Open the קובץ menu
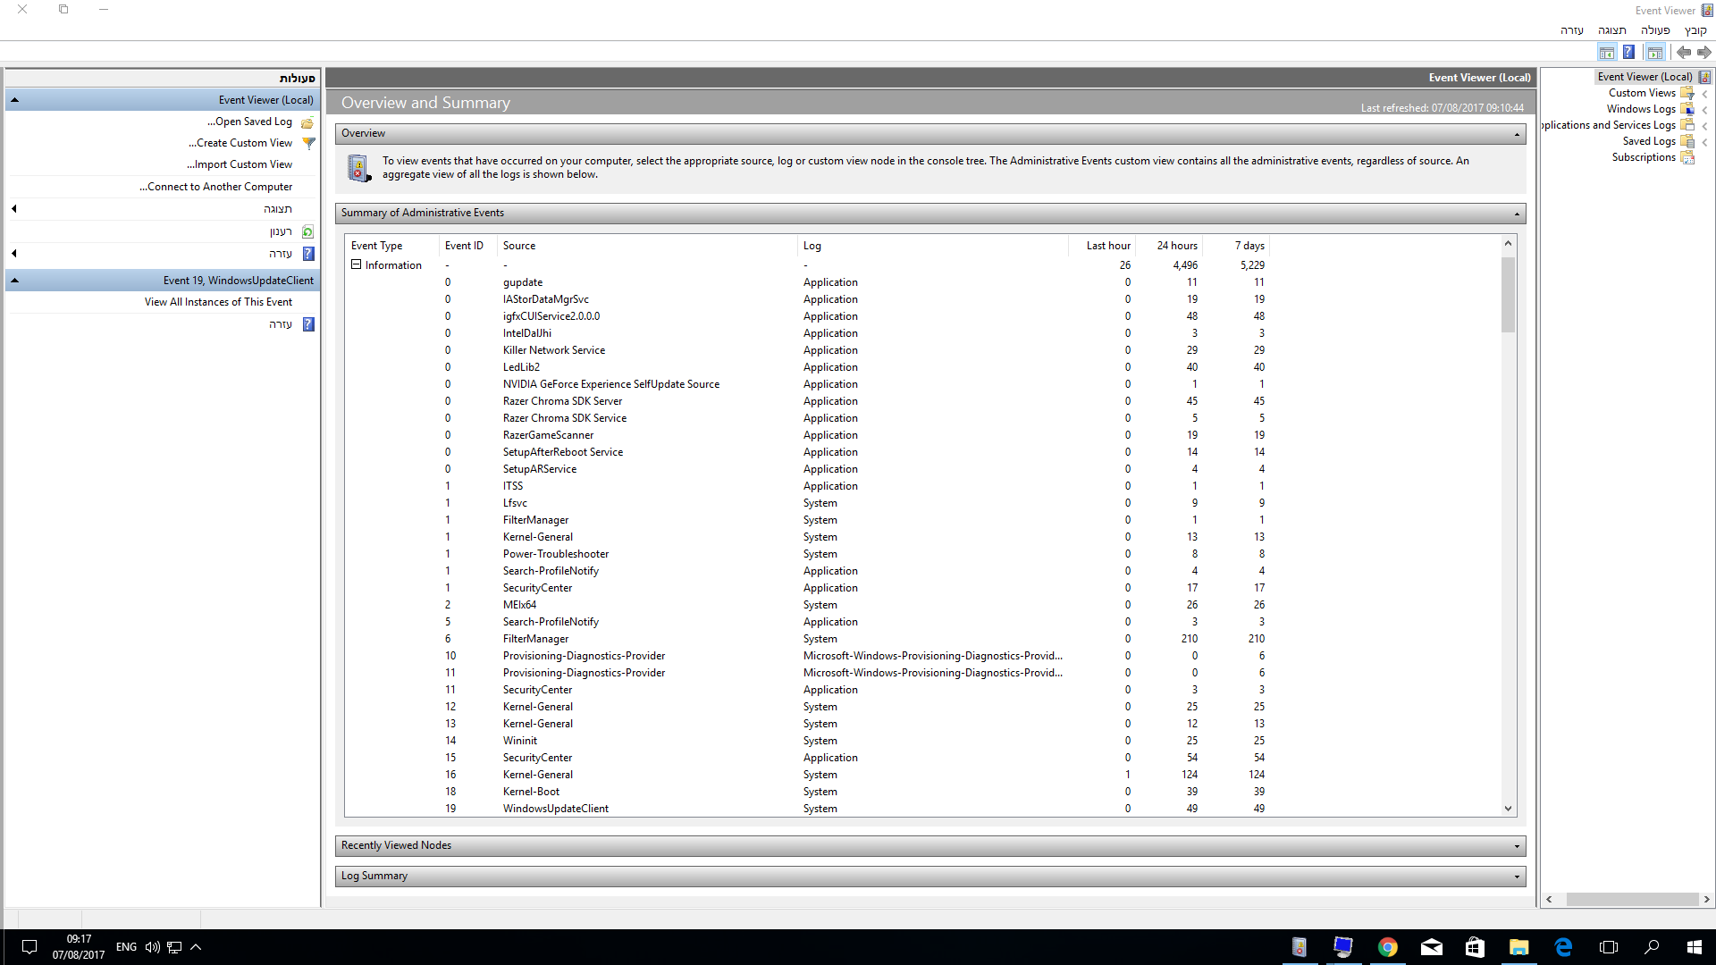The height and width of the screenshot is (965, 1716). coord(1695,30)
